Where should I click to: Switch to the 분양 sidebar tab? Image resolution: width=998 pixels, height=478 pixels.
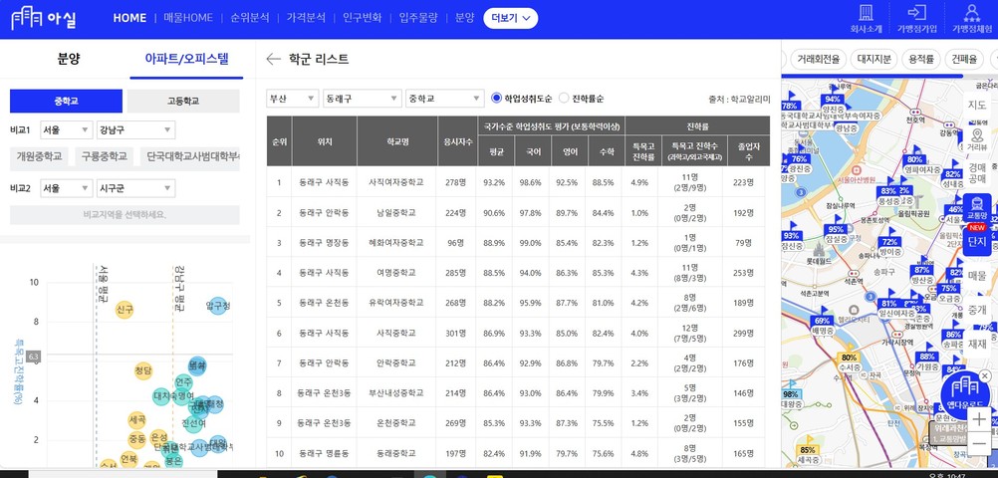coord(69,59)
